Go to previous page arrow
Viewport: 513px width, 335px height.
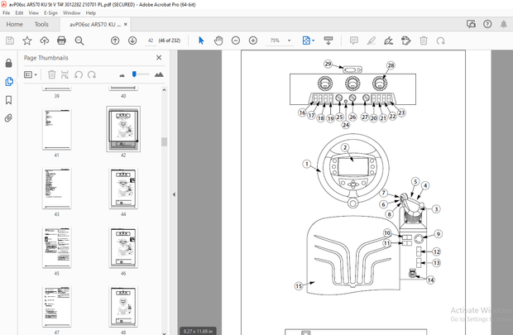[115, 41]
